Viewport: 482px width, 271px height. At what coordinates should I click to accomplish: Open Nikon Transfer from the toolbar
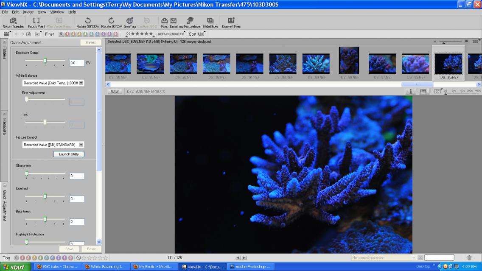tap(13, 23)
